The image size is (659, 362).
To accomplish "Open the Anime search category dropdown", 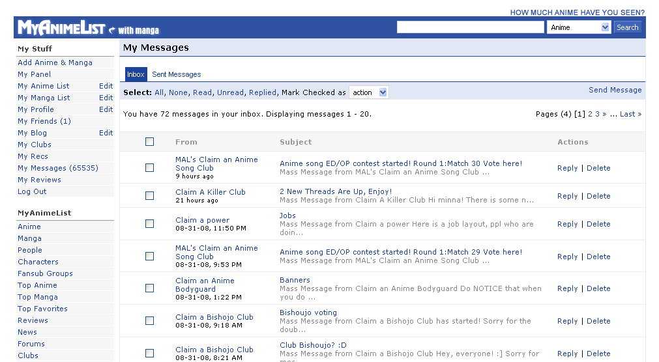I will 578,27.
